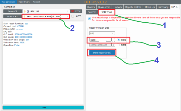Click the USB icon in ADB device field
Screen dimensions: 181x111
click(x=25, y=11)
